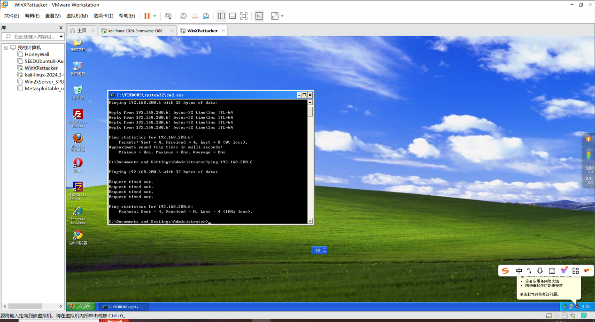Screen dimensions: 595x322
Task: Open the Sogou skin shirt icon
Action: point(564,270)
